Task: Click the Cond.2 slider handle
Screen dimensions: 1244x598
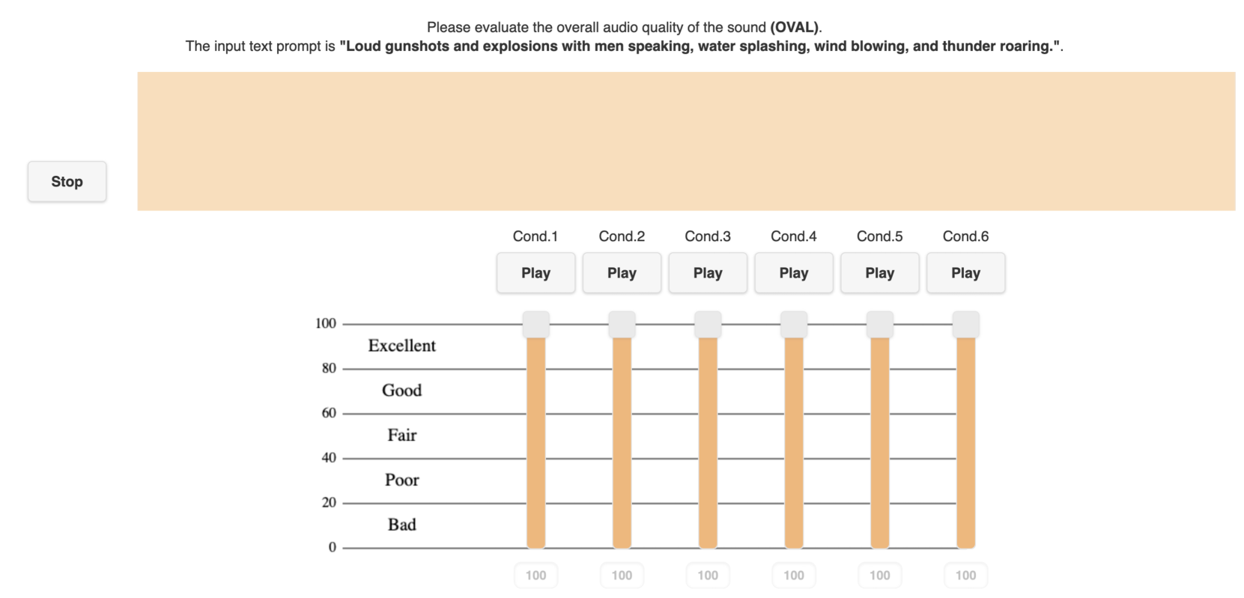Action: tap(622, 325)
